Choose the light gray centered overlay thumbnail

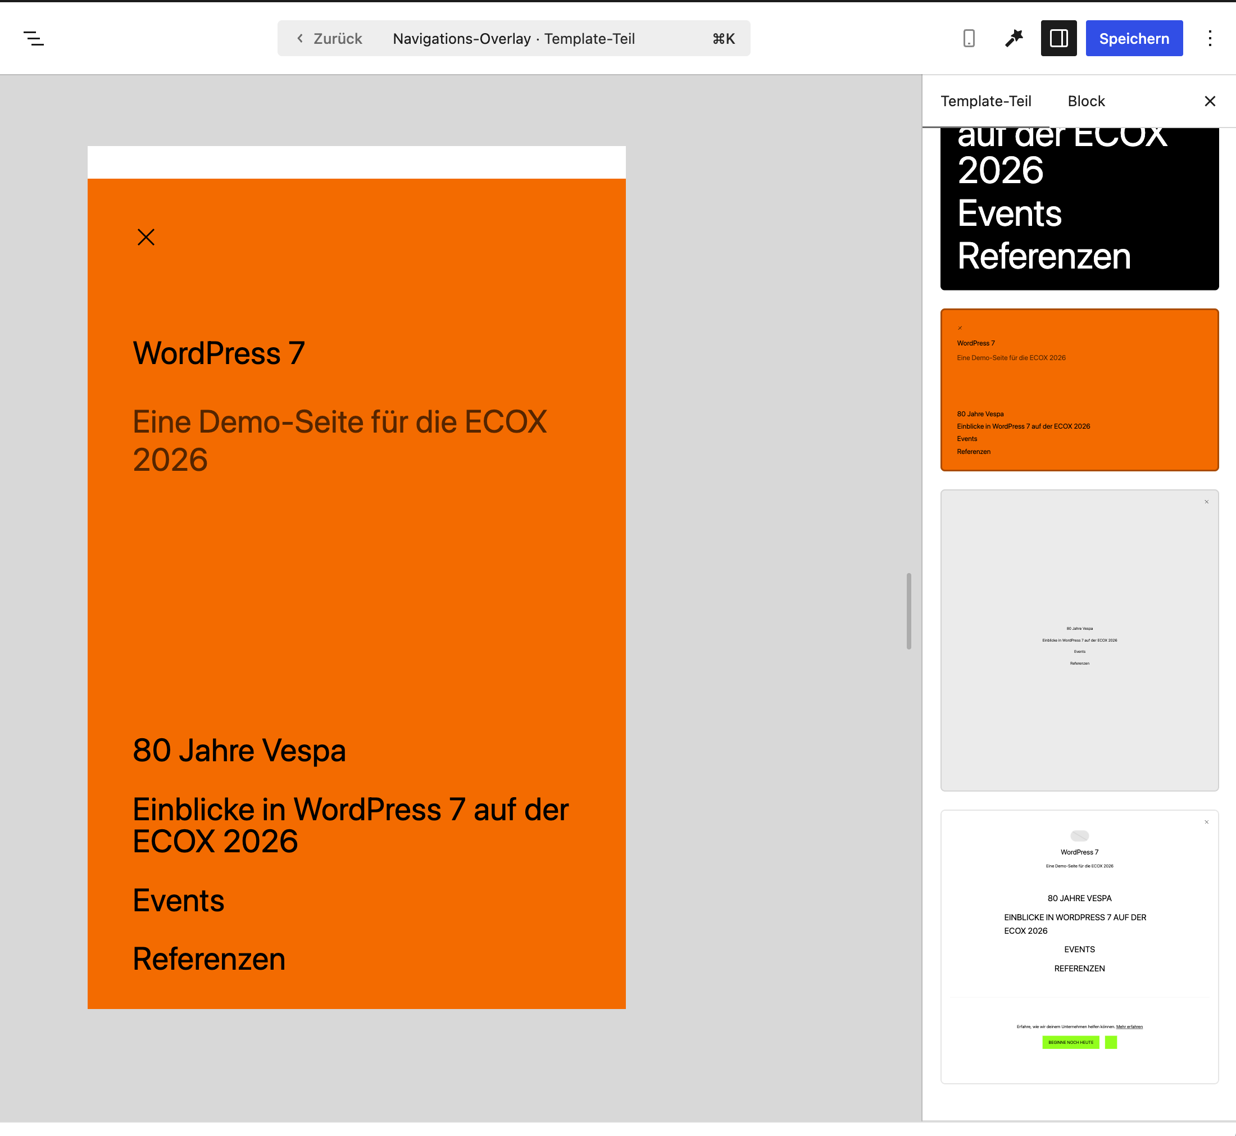(x=1079, y=640)
